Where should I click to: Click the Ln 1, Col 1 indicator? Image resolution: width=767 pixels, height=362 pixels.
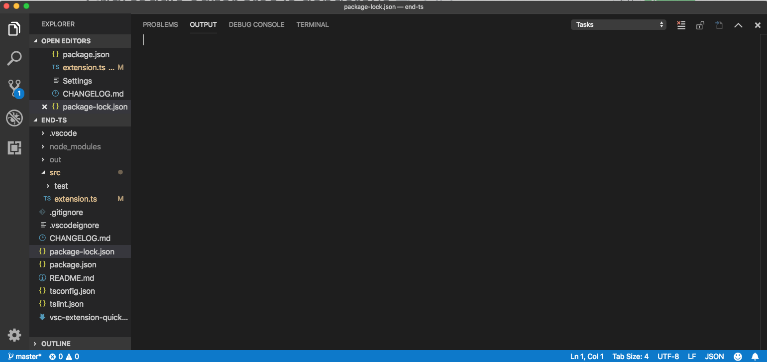587,357
